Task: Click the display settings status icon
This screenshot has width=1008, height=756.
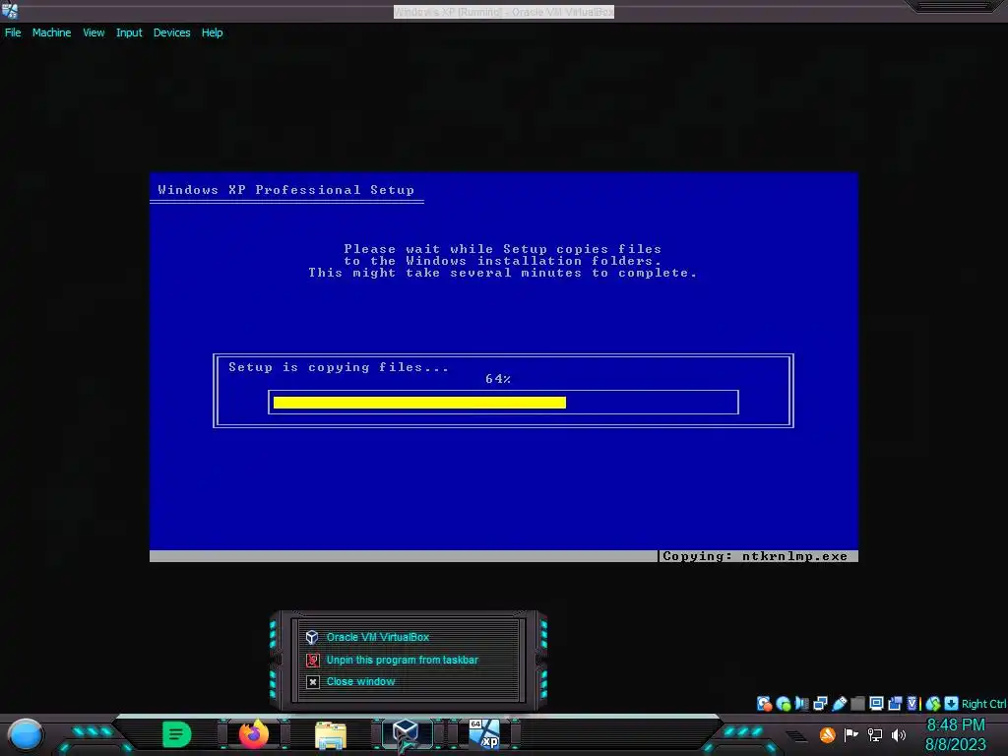Action: pos(876,703)
